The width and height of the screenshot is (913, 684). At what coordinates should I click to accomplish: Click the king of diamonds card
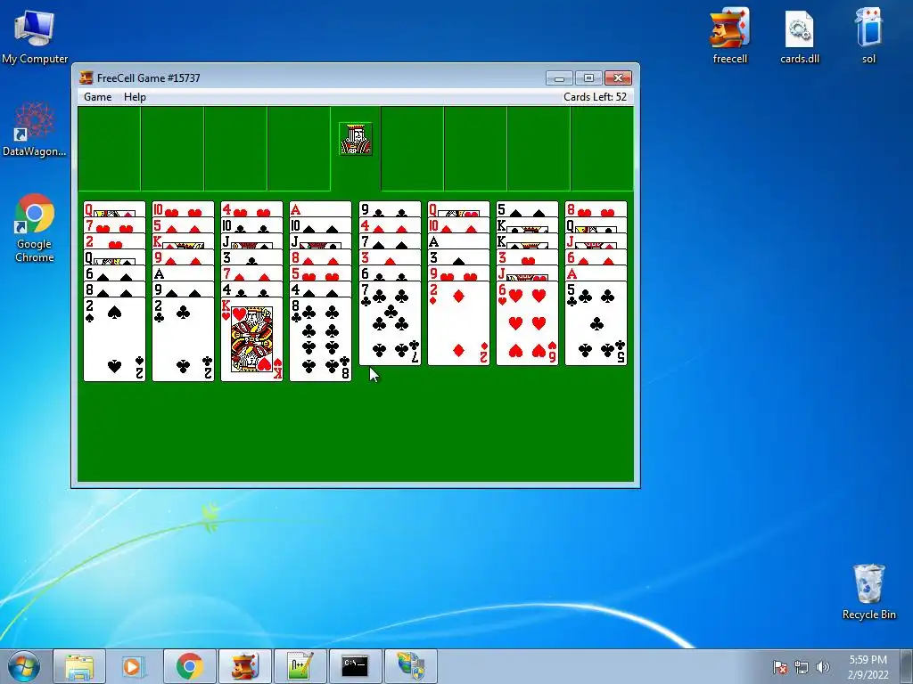pos(183,242)
